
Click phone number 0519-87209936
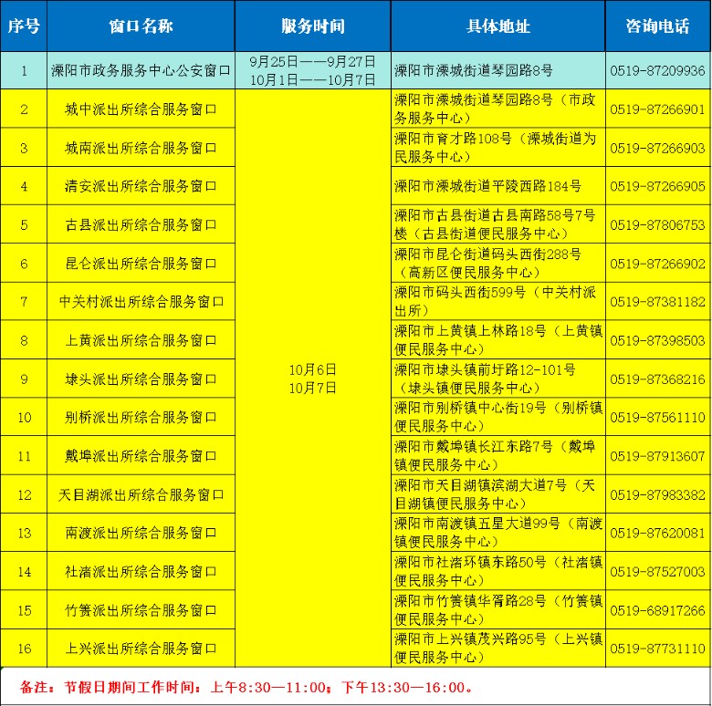(x=658, y=70)
